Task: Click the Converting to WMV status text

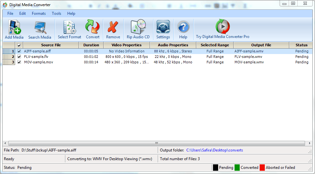Action: pyautogui.click(x=110, y=159)
